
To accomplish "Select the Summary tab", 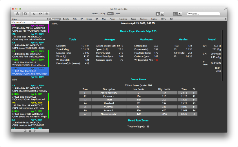I will point(55,19).
